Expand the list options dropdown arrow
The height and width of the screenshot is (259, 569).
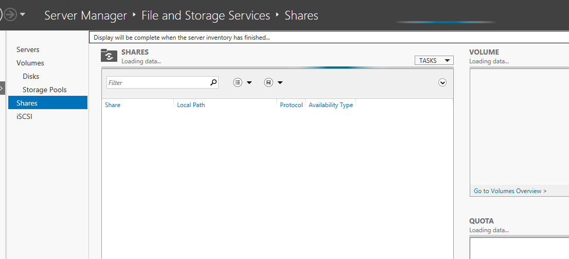tap(249, 83)
